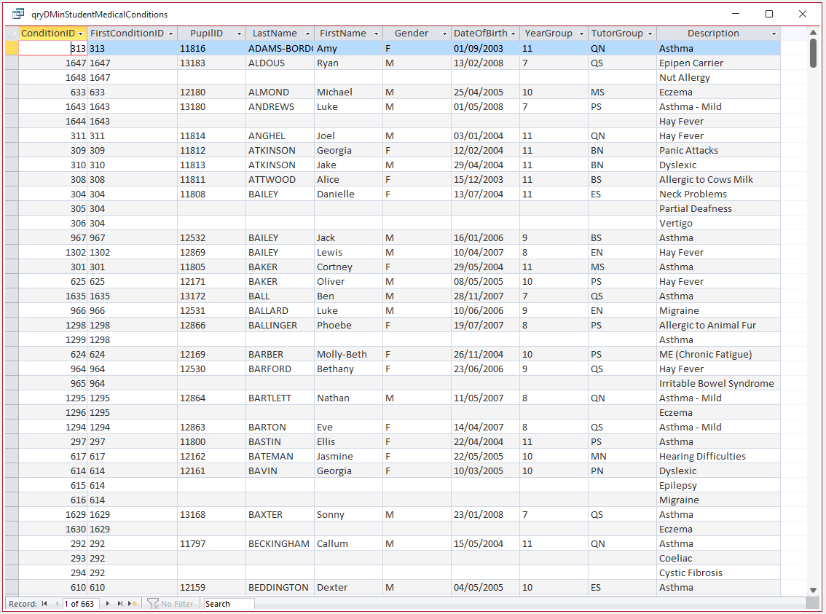Go to the next record
This screenshot has width=826, height=614.
click(x=108, y=604)
